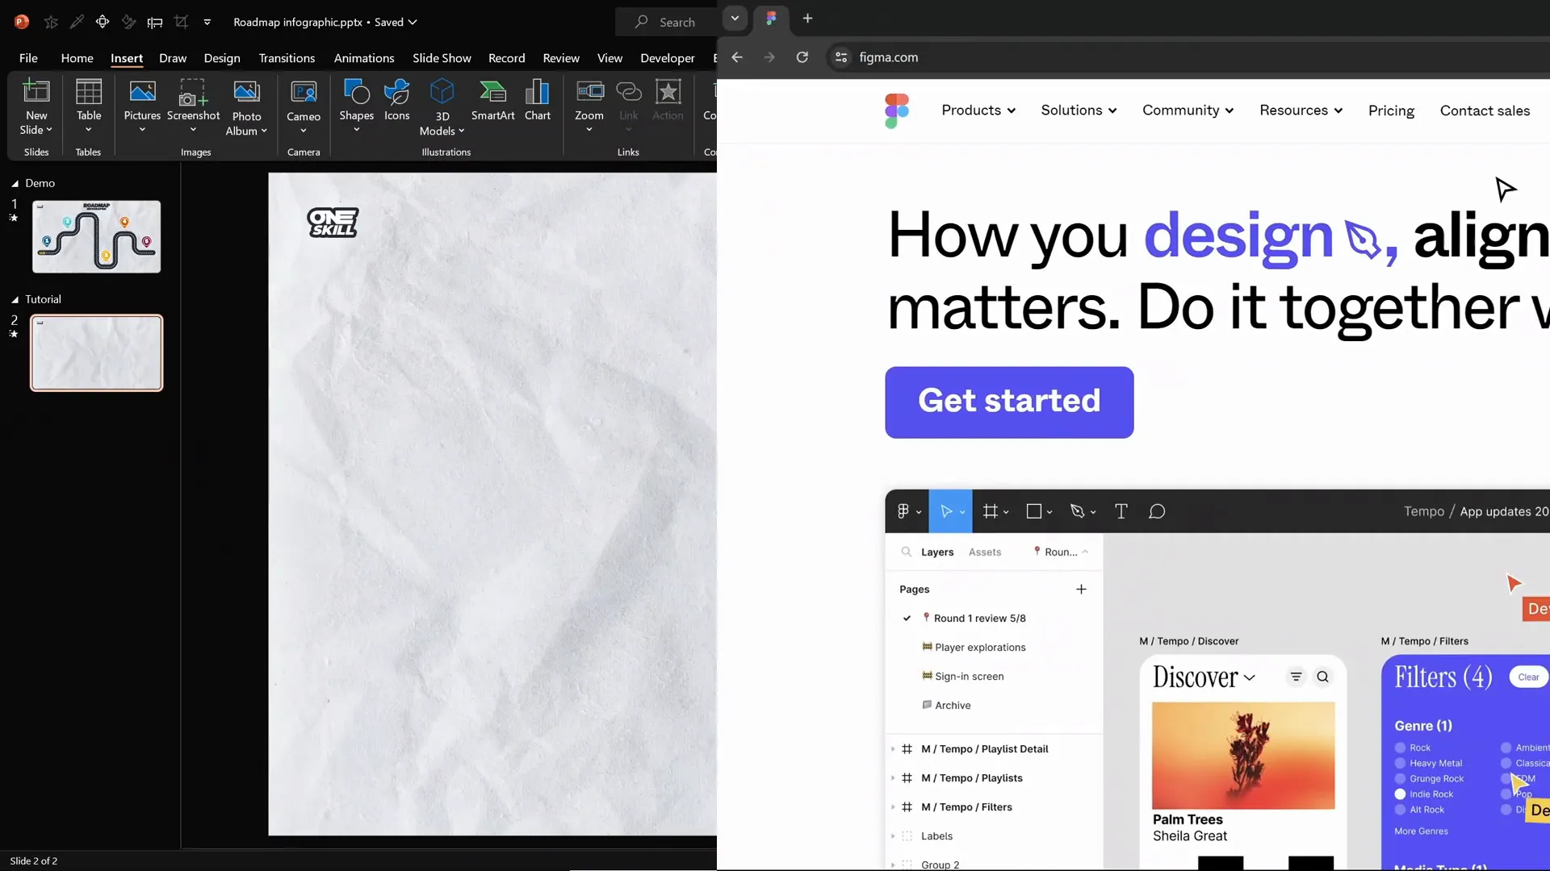Open a new browser tab
Image resolution: width=1550 pixels, height=871 pixels.
click(x=807, y=19)
